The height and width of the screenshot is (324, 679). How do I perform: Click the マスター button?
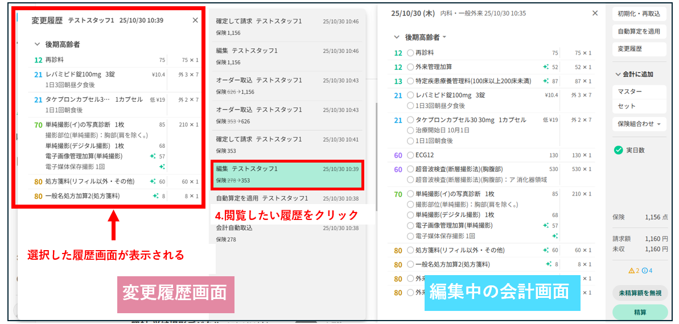tap(639, 92)
